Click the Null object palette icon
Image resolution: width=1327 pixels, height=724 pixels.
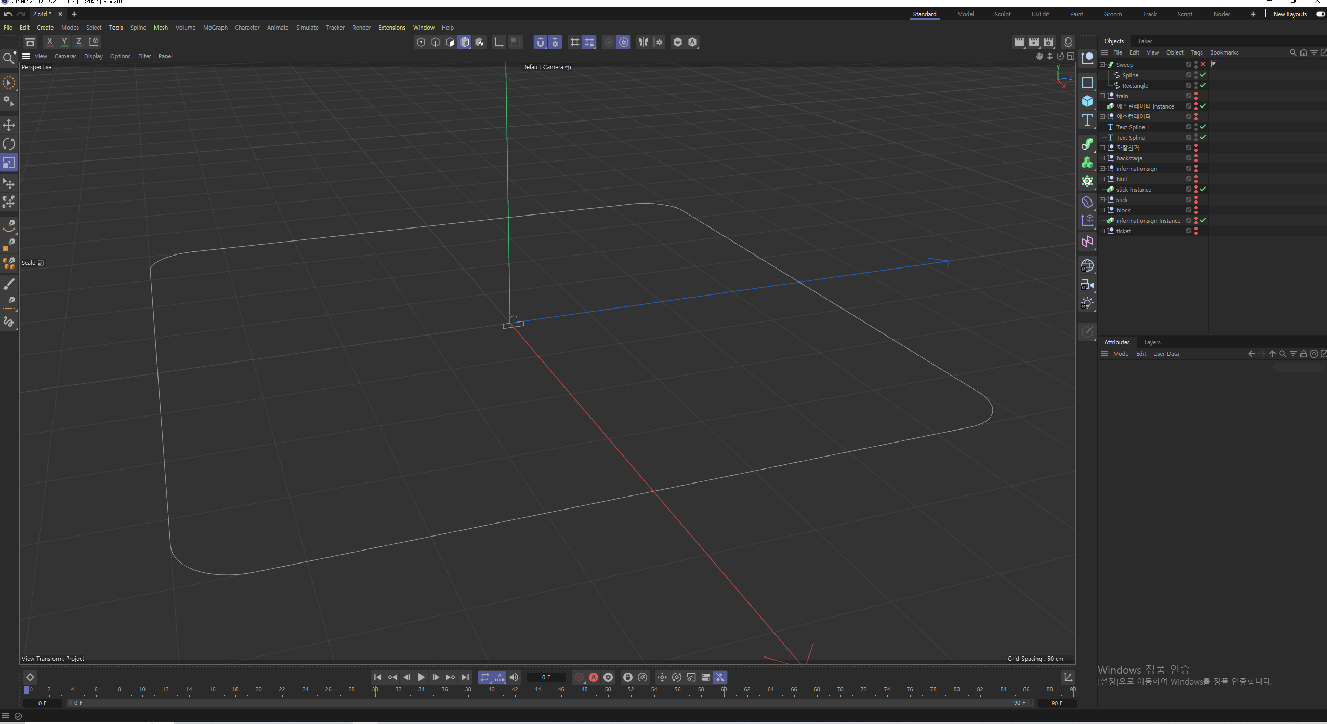click(1087, 58)
